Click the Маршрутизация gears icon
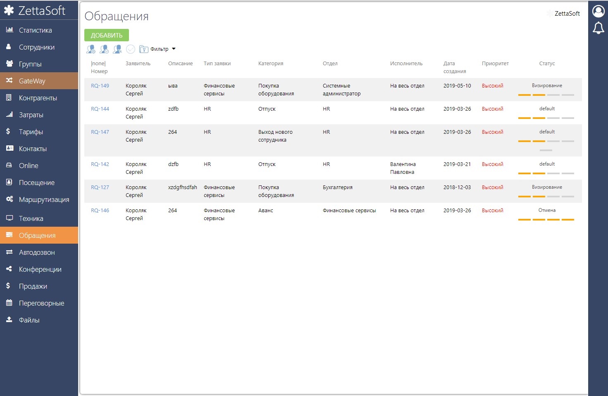Image resolution: width=608 pixels, height=396 pixels. pyautogui.click(x=10, y=199)
